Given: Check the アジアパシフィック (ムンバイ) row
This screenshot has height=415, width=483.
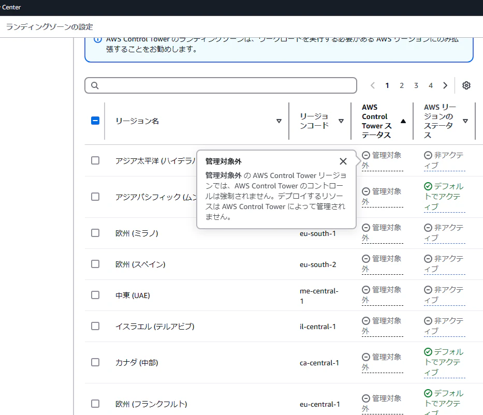Looking at the screenshot, I should (x=95, y=197).
